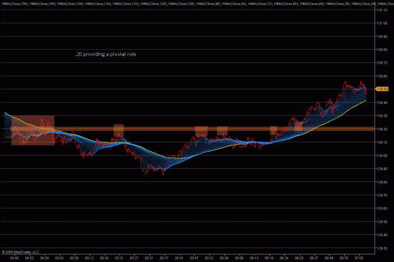Click the WMA(Close,60) indicator label
This screenshot has width=394, height=262.
pyautogui.click(x=287, y=4)
